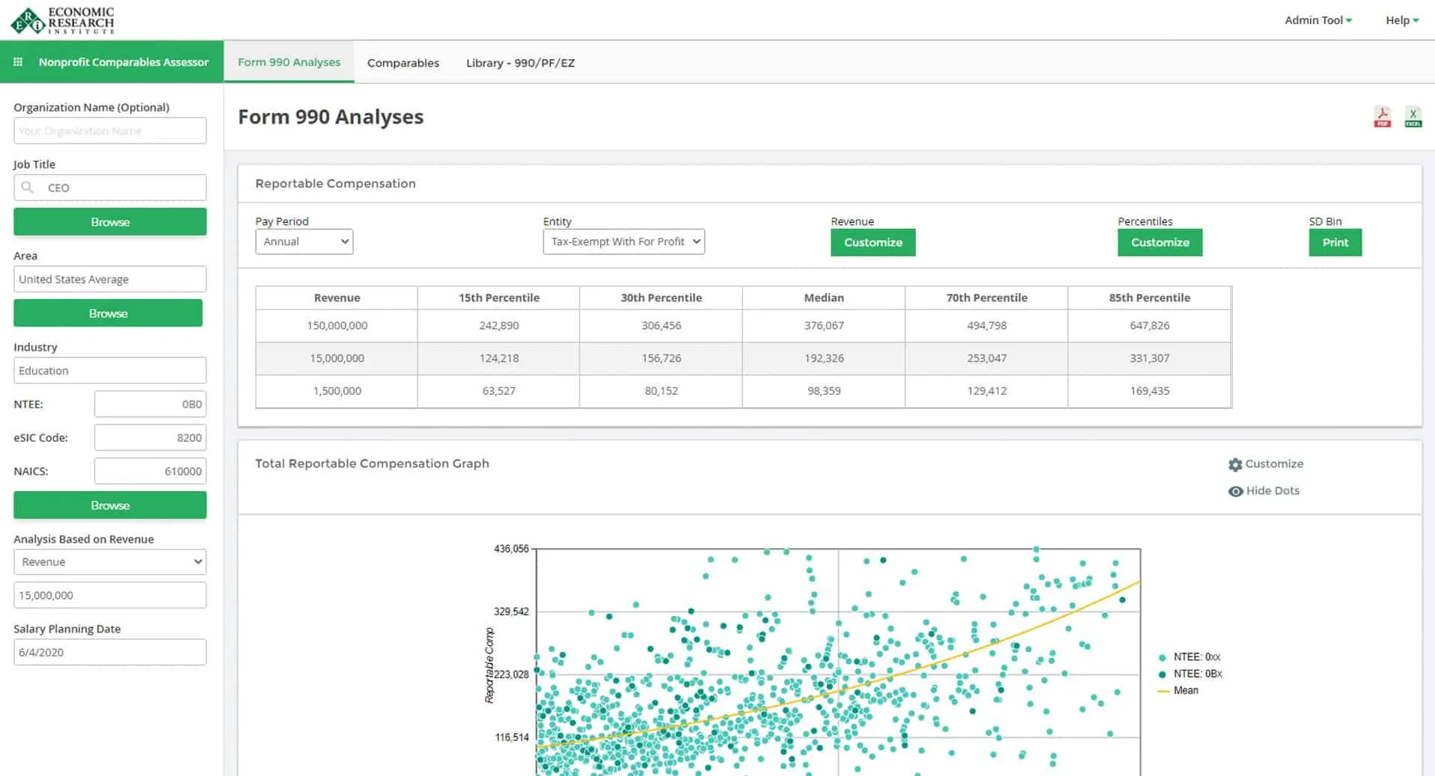Click the 85th Percentile column header
Image resolution: width=1435 pixels, height=776 pixels.
(1149, 298)
